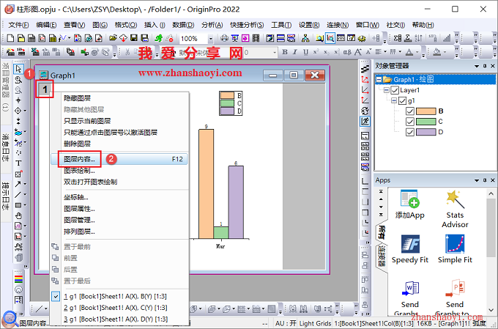Collapse the Graph1 tree node
The image size is (498, 329).
pyautogui.click(x=379, y=79)
